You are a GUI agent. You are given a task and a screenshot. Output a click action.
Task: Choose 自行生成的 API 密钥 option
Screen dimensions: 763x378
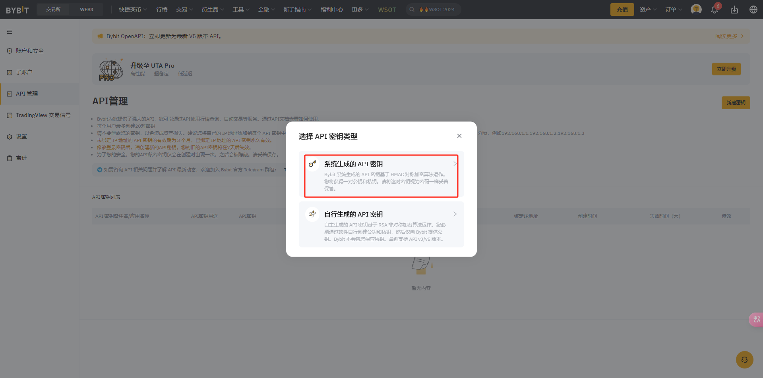click(381, 224)
